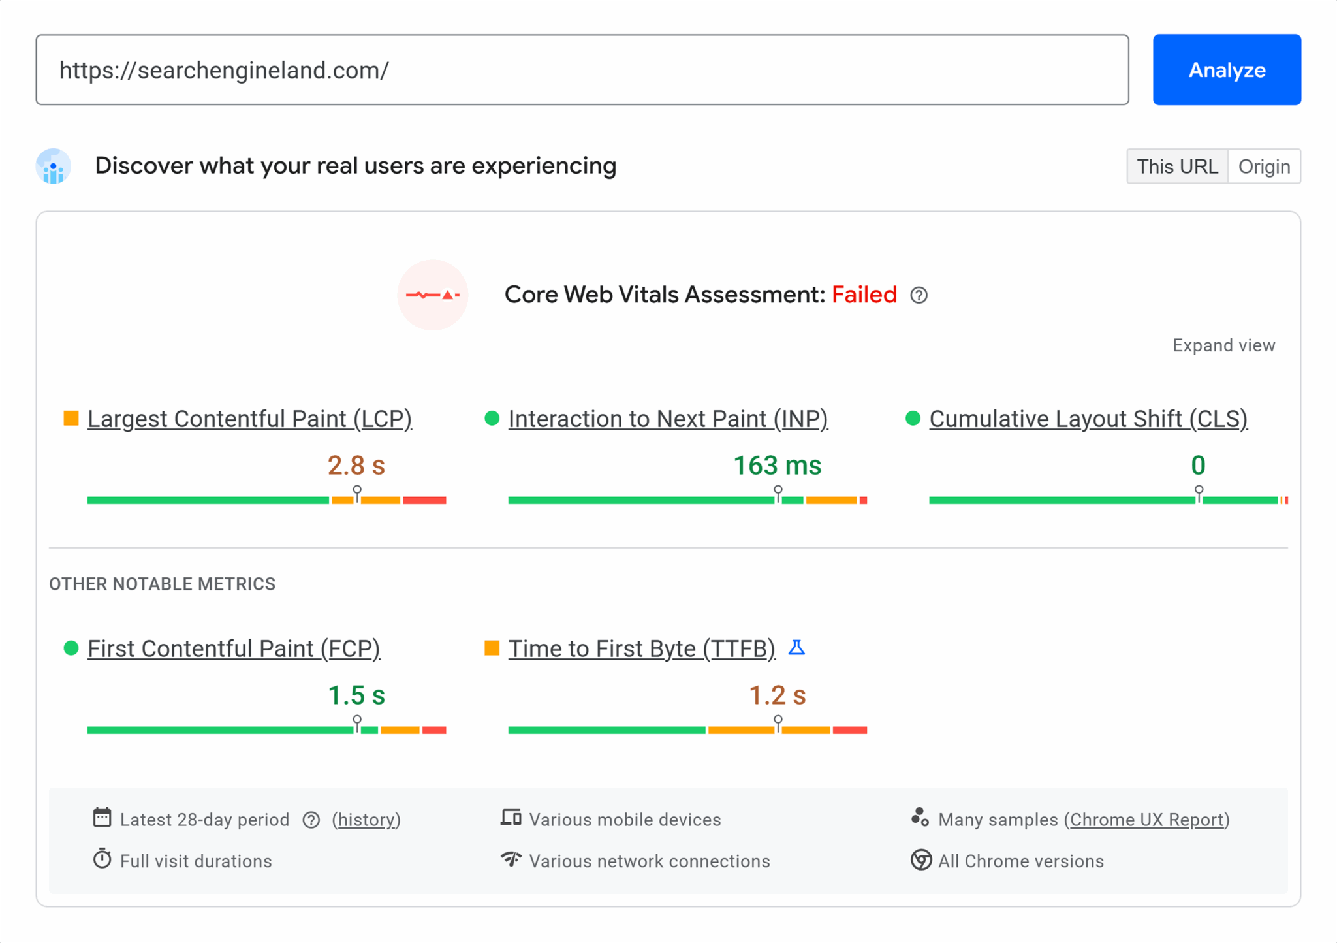1337x943 pixels.
Task: Click the Expand view toggle
Action: point(1223,345)
